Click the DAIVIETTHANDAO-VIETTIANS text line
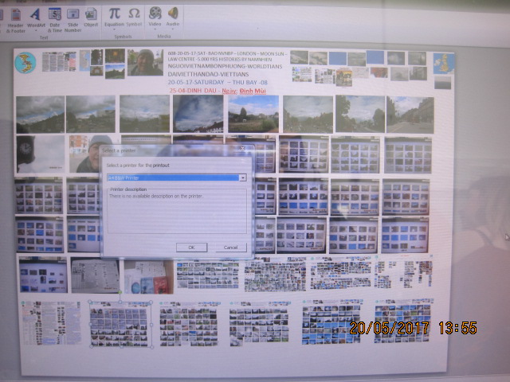 tap(208, 74)
